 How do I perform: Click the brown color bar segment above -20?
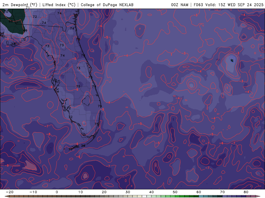pos(12,196)
